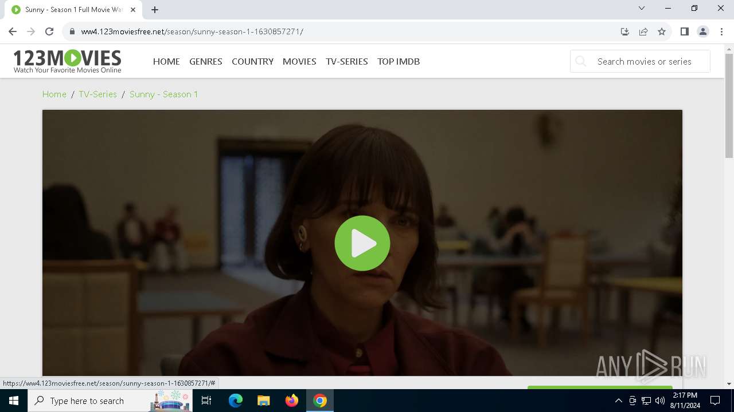Go forward in Chrome
Screen dimensions: 734x412
click(31, 31)
